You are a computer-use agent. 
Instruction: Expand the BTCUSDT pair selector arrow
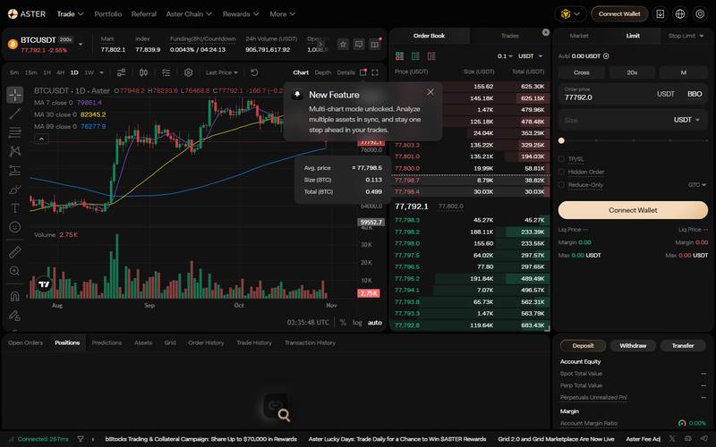81,44
